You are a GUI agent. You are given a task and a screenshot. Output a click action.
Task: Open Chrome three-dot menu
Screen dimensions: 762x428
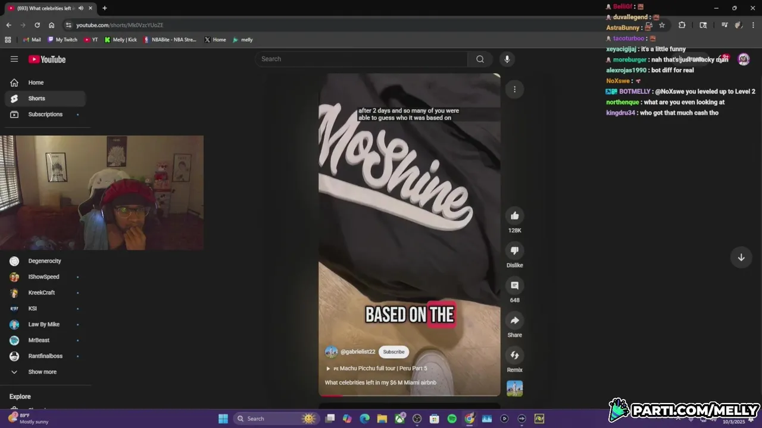click(x=753, y=25)
